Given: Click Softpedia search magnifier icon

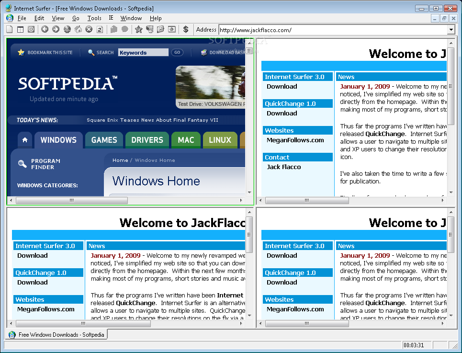Looking at the screenshot, I should (91, 53).
